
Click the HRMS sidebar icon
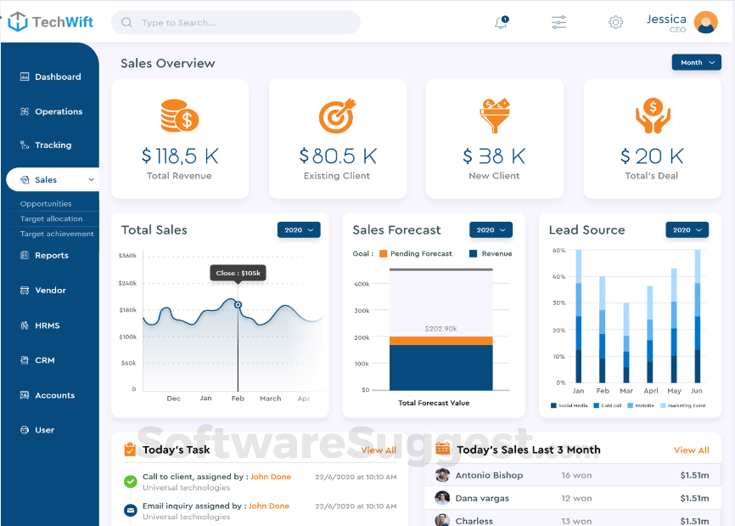coord(25,325)
